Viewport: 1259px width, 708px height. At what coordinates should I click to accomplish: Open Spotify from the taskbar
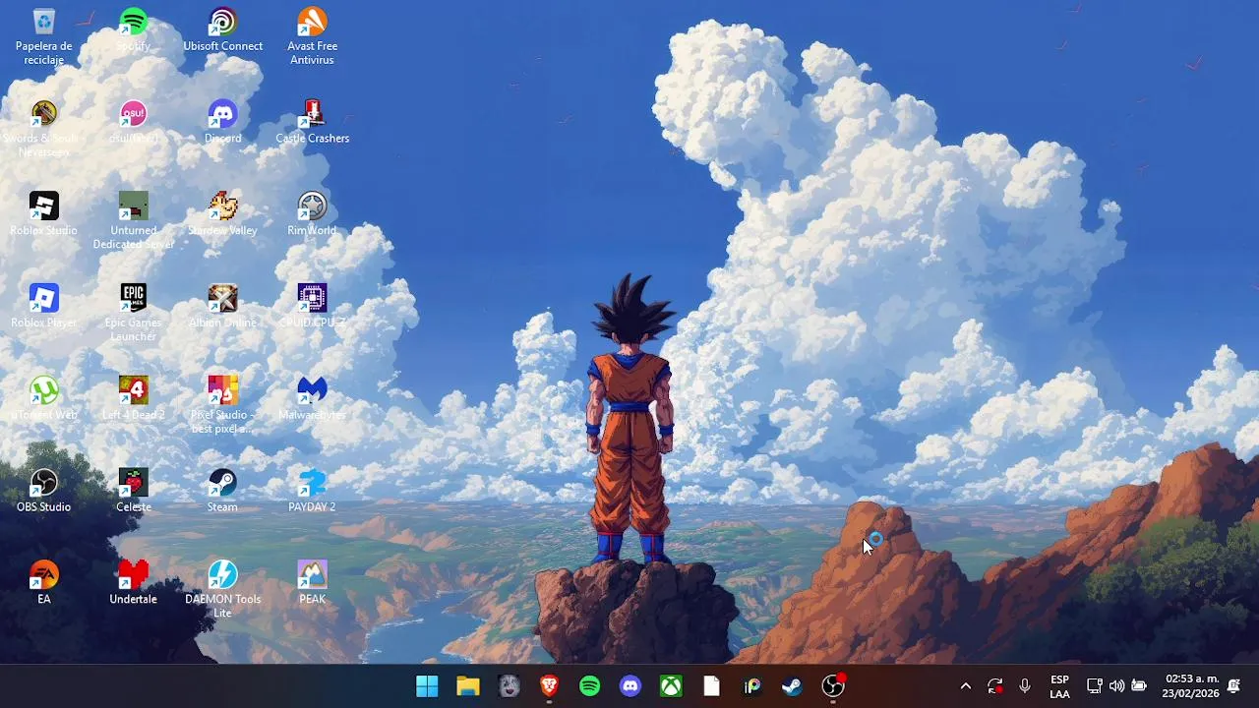coord(590,686)
